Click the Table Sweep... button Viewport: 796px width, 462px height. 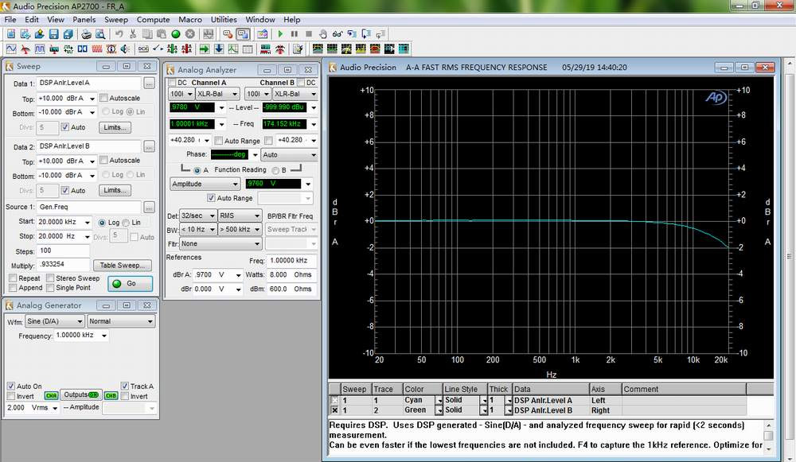[123, 266]
